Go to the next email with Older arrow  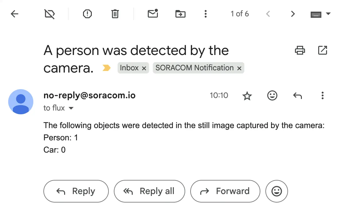click(x=293, y=14)
